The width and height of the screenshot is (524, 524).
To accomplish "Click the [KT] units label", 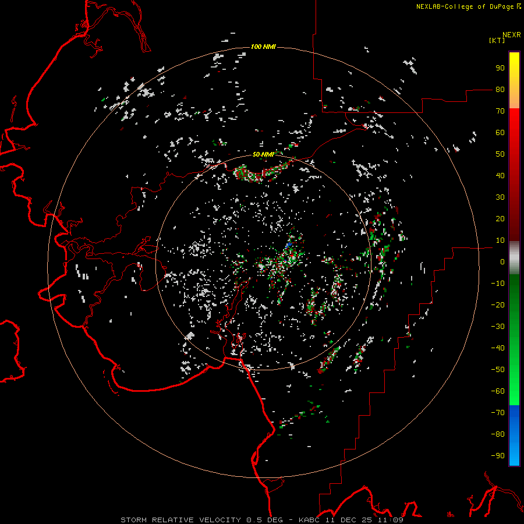I will click(497, 40).
